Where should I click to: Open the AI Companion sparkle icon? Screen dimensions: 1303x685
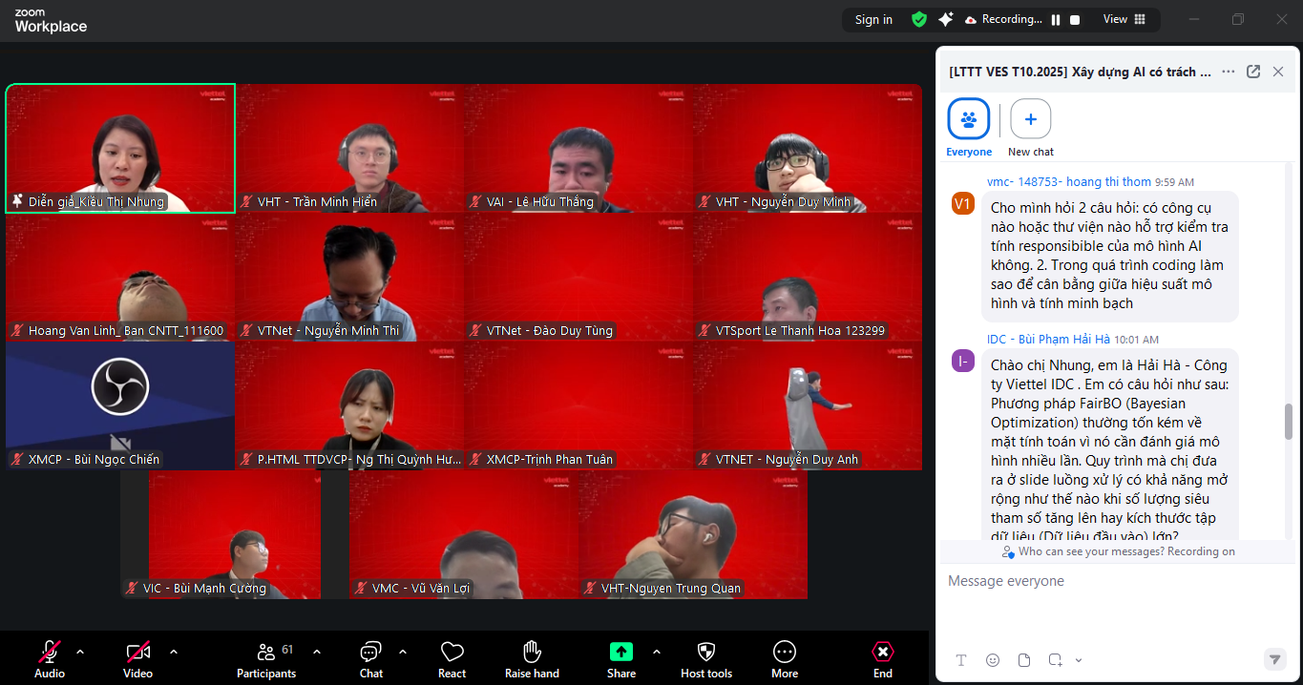pyautogui.click(x=946, y=19)
